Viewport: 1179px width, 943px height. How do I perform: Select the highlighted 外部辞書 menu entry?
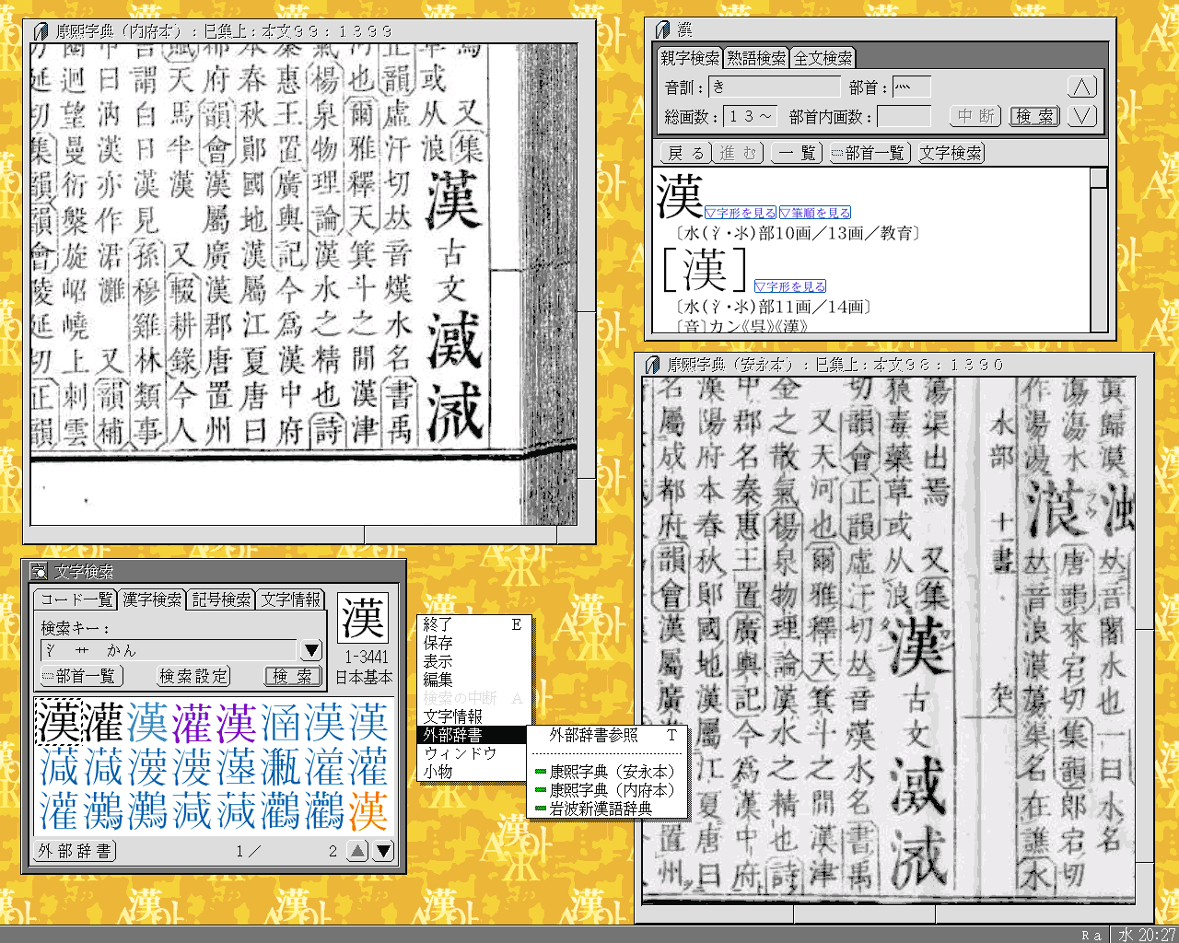(473, 735)
